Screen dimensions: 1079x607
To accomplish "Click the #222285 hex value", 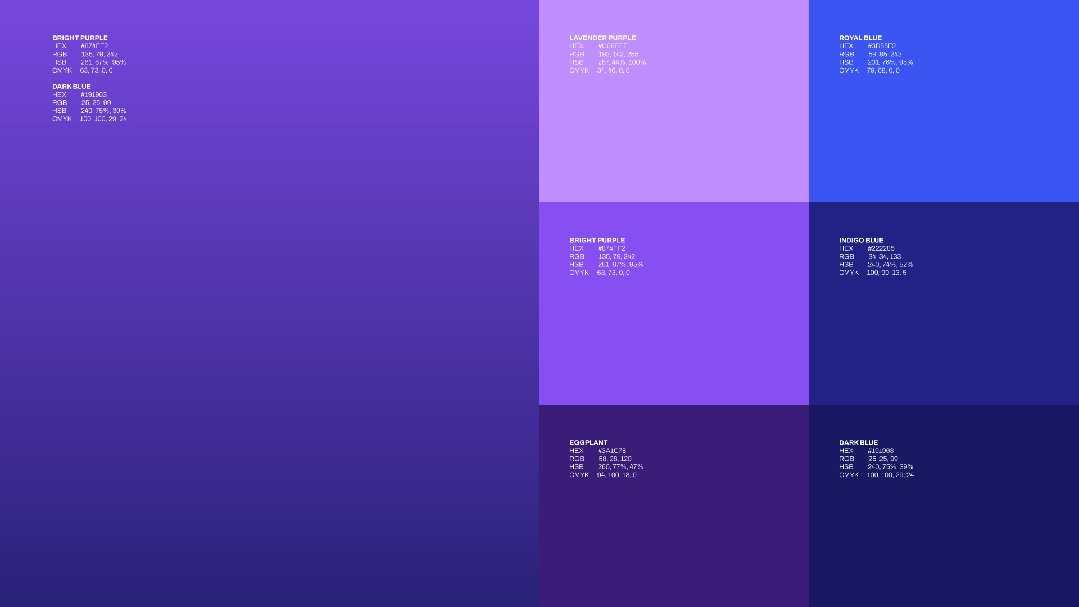I will tap(881, 248).
